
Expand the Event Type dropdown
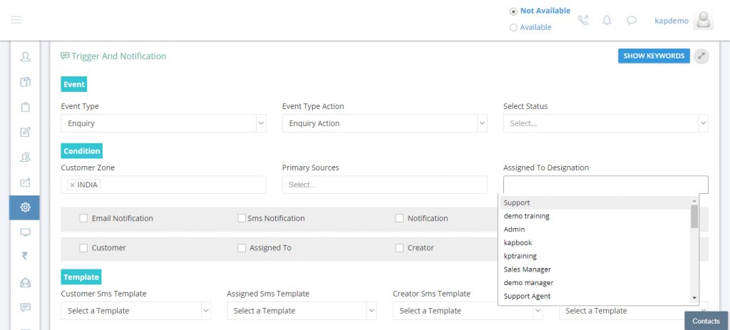163,123
